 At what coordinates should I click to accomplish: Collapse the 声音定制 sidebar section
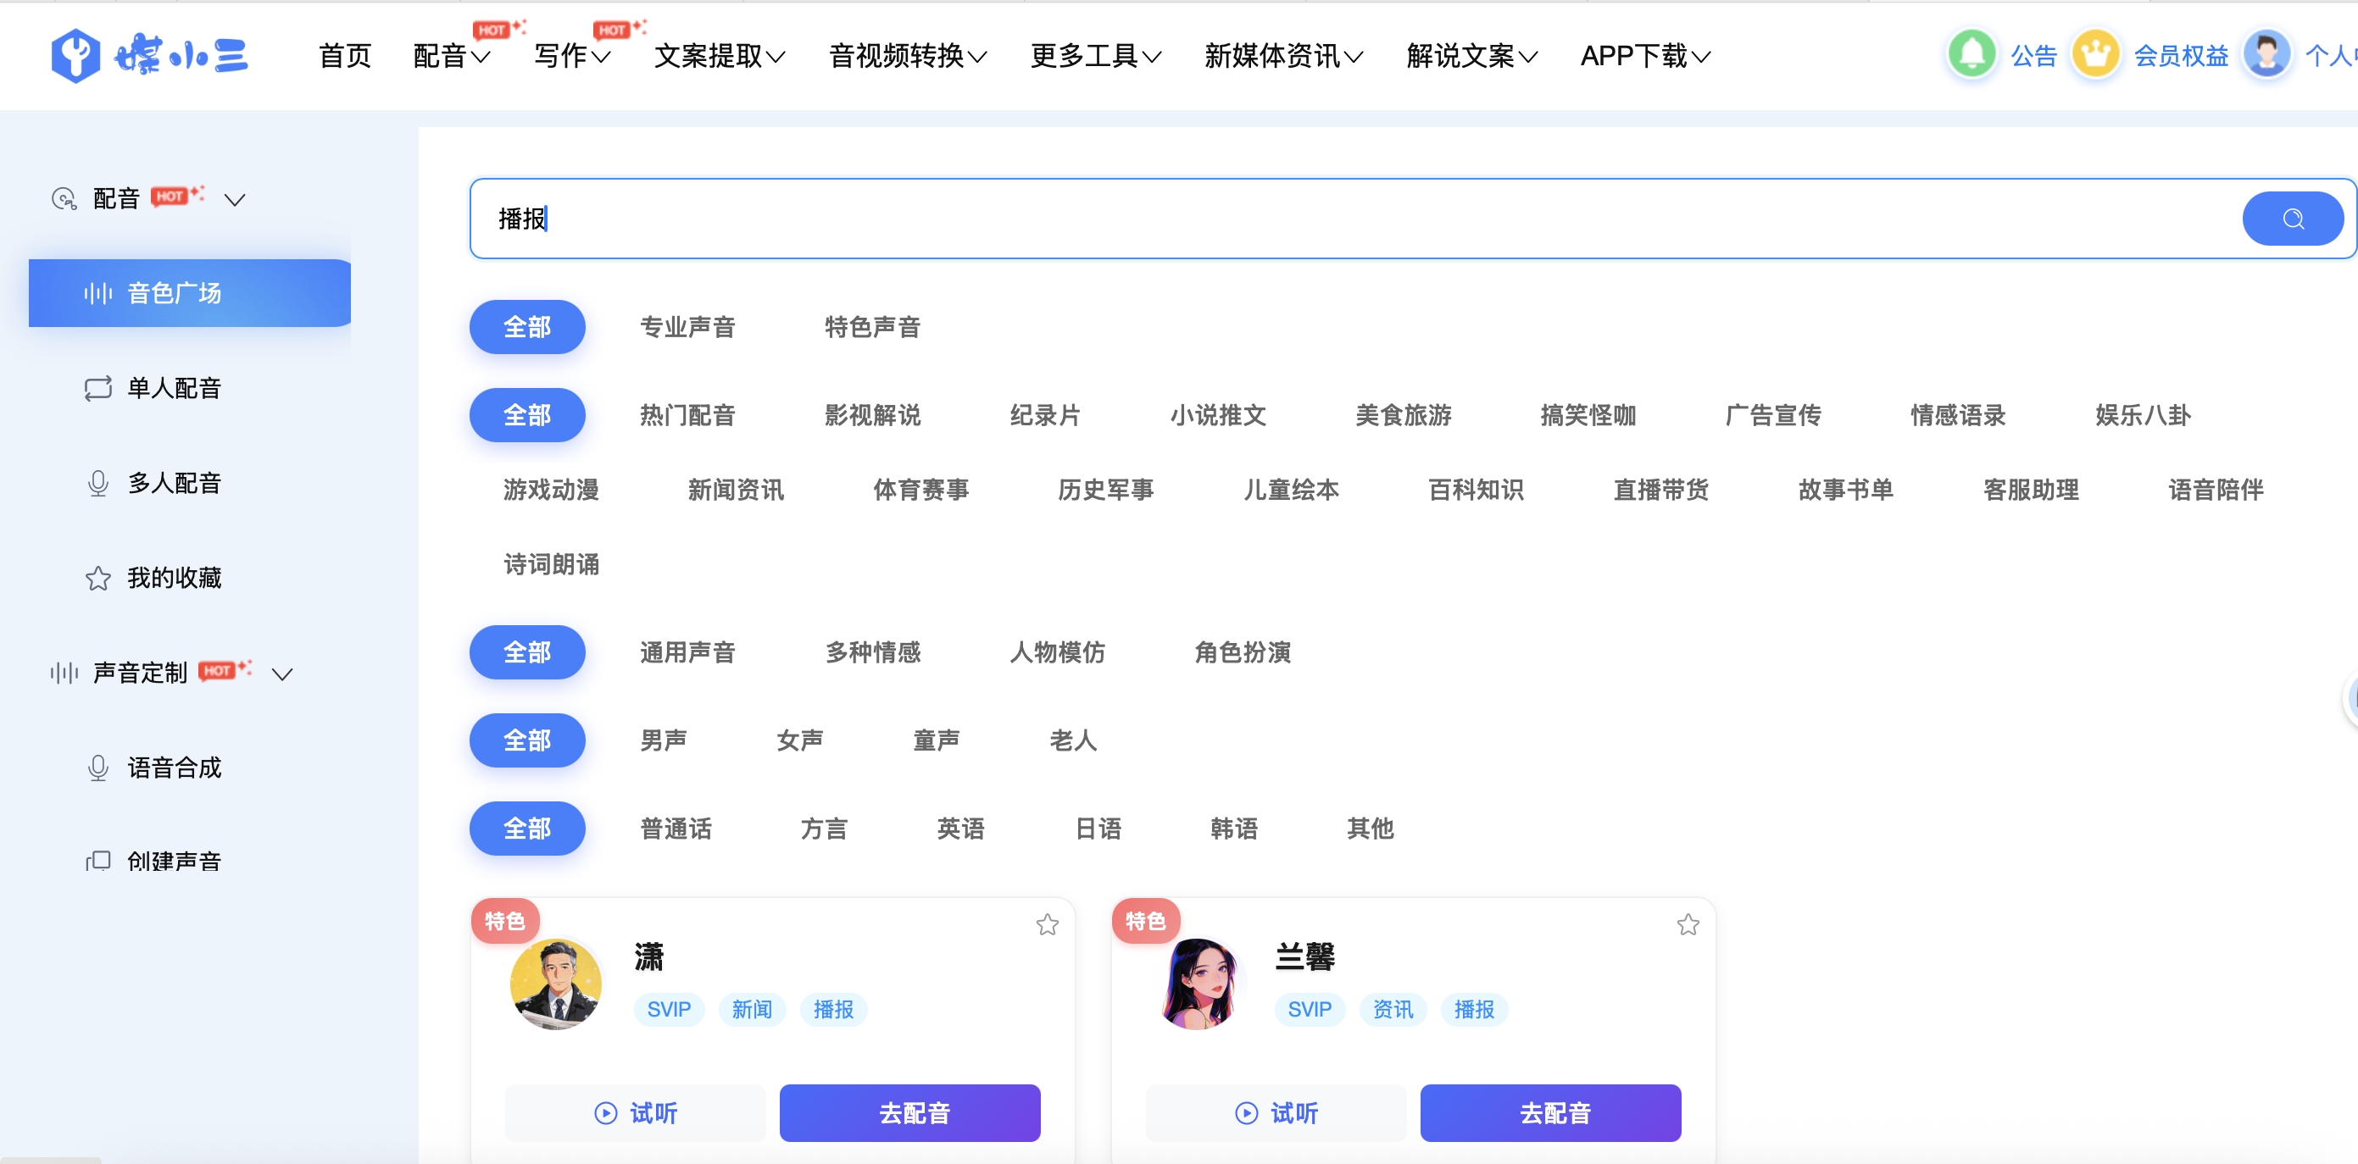(x=282, y=673)
